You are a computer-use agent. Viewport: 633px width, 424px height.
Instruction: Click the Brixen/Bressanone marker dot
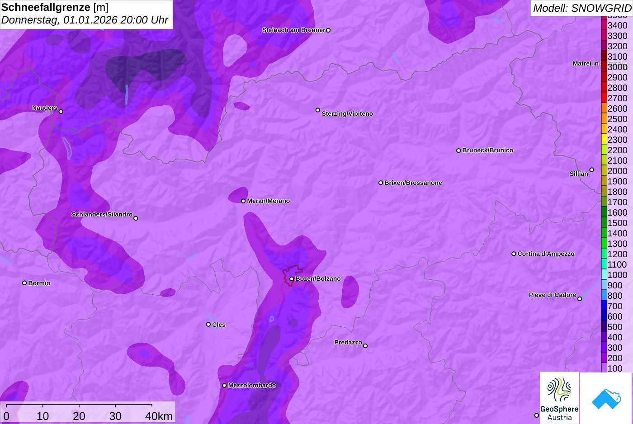[x=381, y=183]
